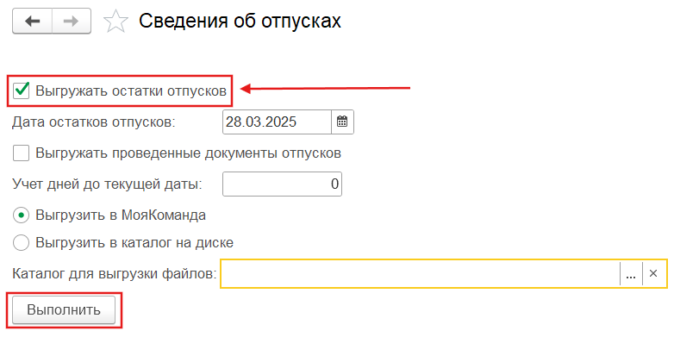
Task: Click into the 'Каталог для выгрузки файлов' input
Action: coord(421,273)
